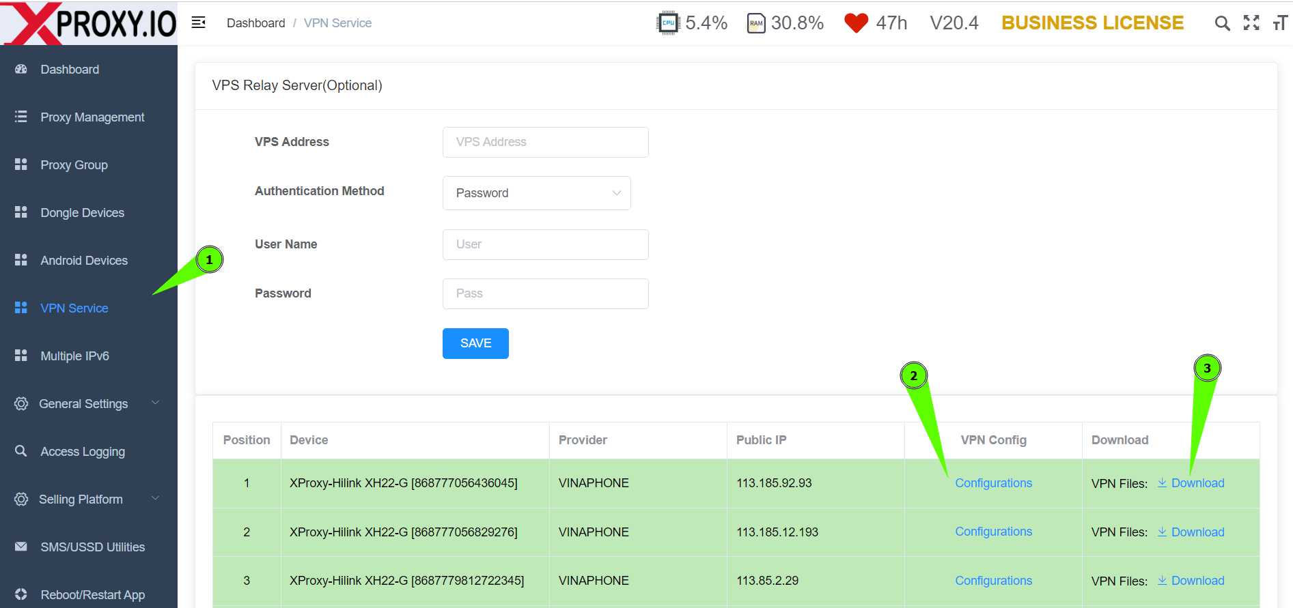This screenshot has height=608, width=1293.
Task: Click the VPN Config column header
Action: pyautogui.click(x=993, y=440)
